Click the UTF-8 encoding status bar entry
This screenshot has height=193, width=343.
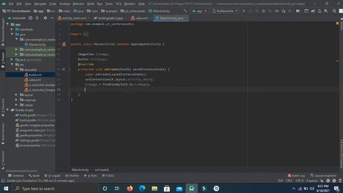(x=299, y=181)
